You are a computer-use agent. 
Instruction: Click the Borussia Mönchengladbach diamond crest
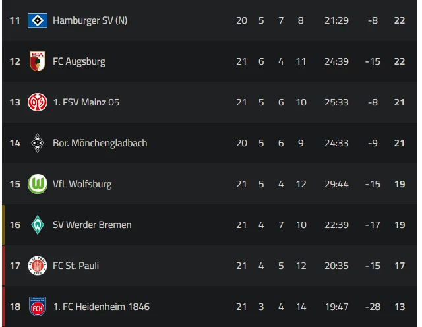click(x=38, y=143)
